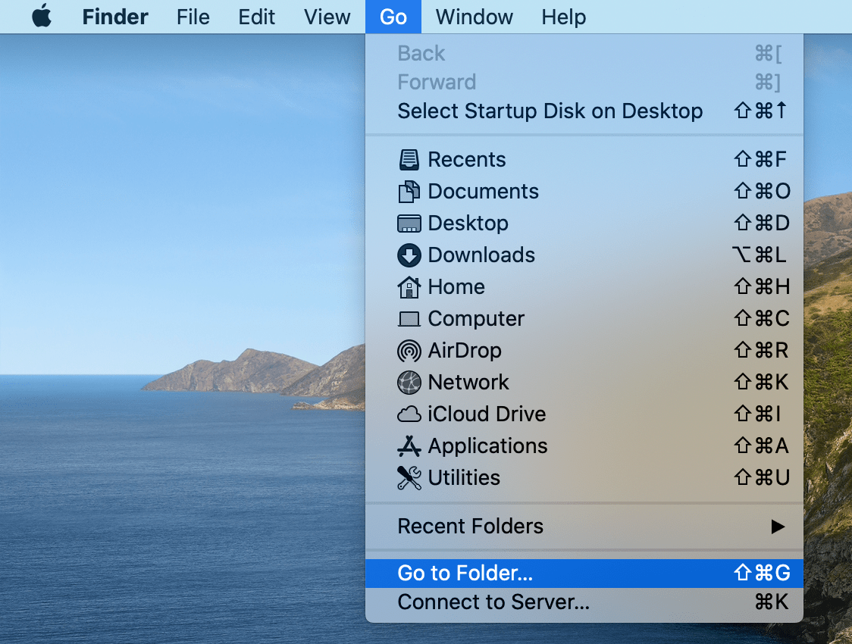Open the View menu

coord(326,17)
